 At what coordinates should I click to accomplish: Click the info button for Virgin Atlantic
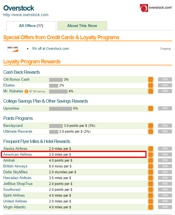[165, 207]
